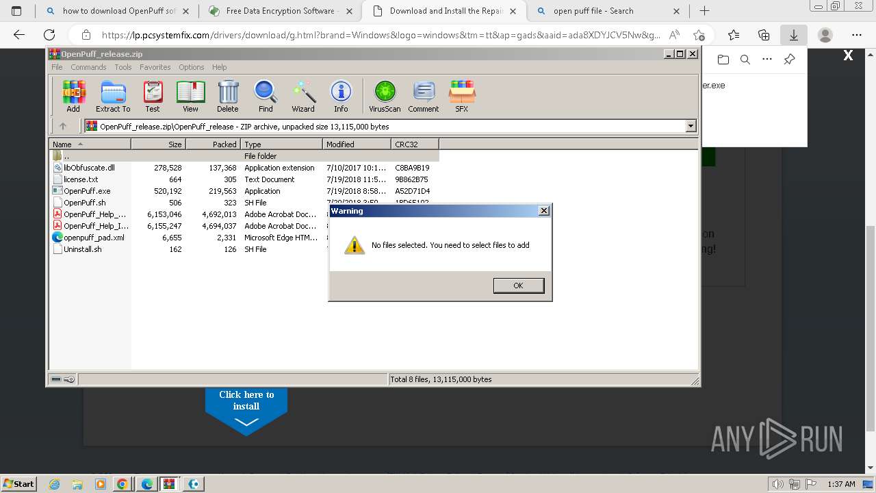Open the Tools menu
The height and width of the screenshot is (493, 876).
[123, 67]
